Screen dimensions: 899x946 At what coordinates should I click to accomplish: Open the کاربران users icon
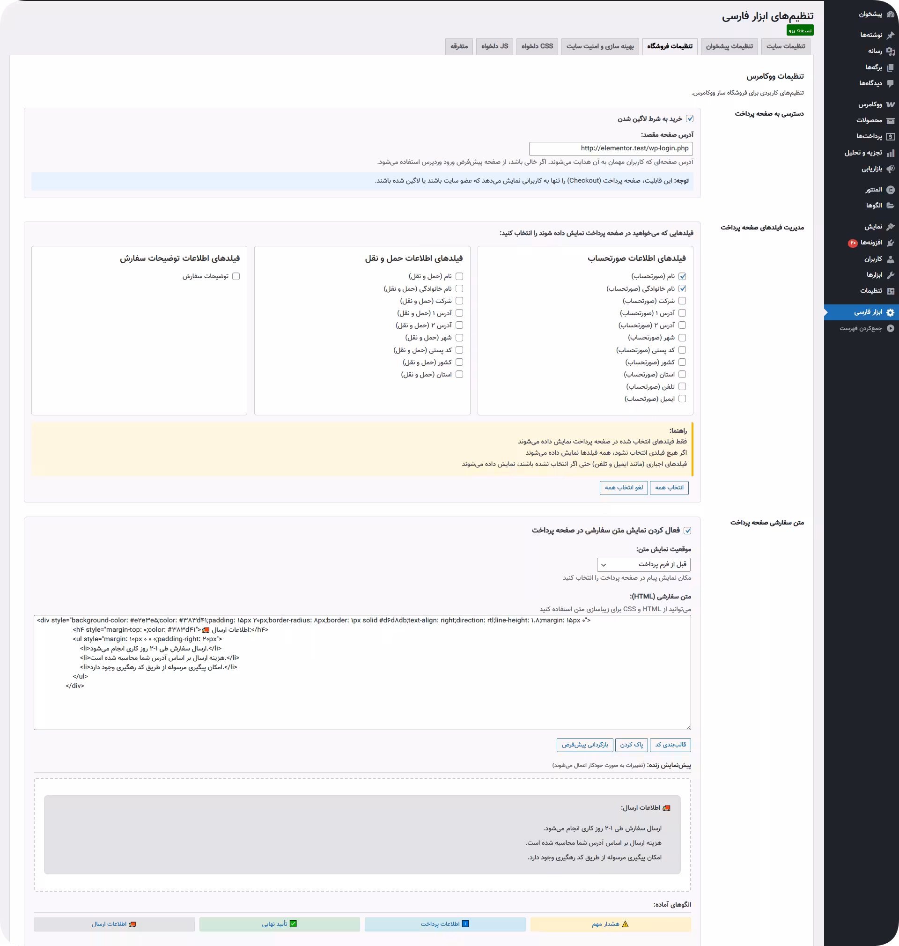pos(891,259)
